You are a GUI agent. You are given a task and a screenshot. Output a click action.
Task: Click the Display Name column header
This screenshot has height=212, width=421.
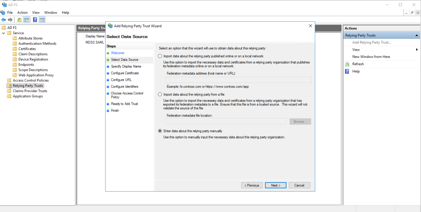pos(95,36)
